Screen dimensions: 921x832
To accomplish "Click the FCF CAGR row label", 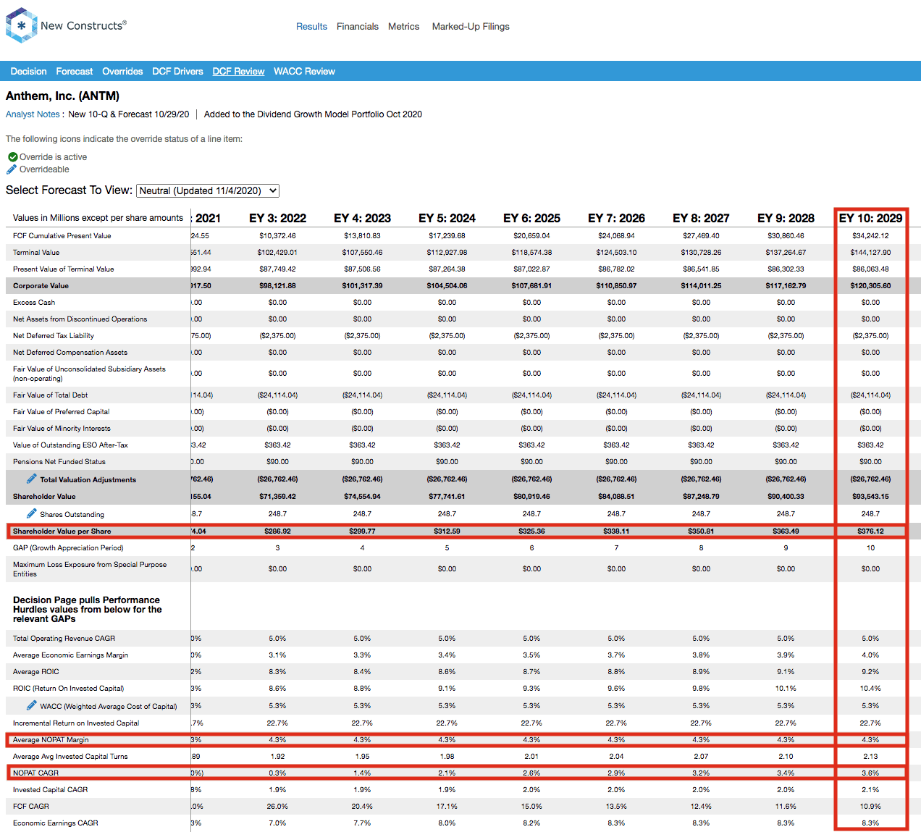I will point(31,807).
